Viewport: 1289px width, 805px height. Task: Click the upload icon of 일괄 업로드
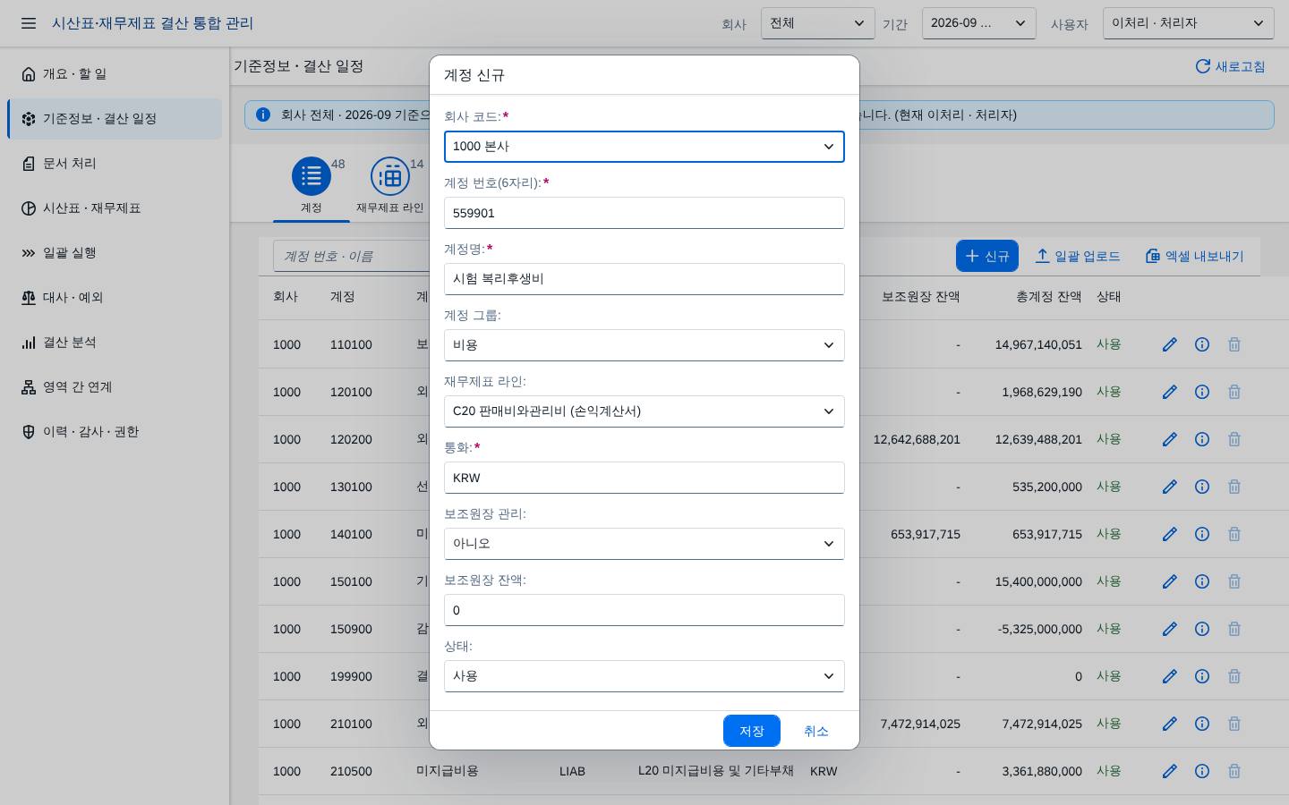pyautogui.click(x=1042, y=256)
